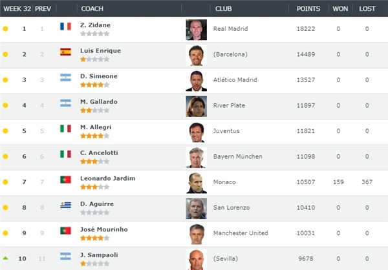Viewport: 388px width, 270px height.
Task: Open M. Gallardo's coach photo
Action: pyautogui.click(x=196, y=107)
